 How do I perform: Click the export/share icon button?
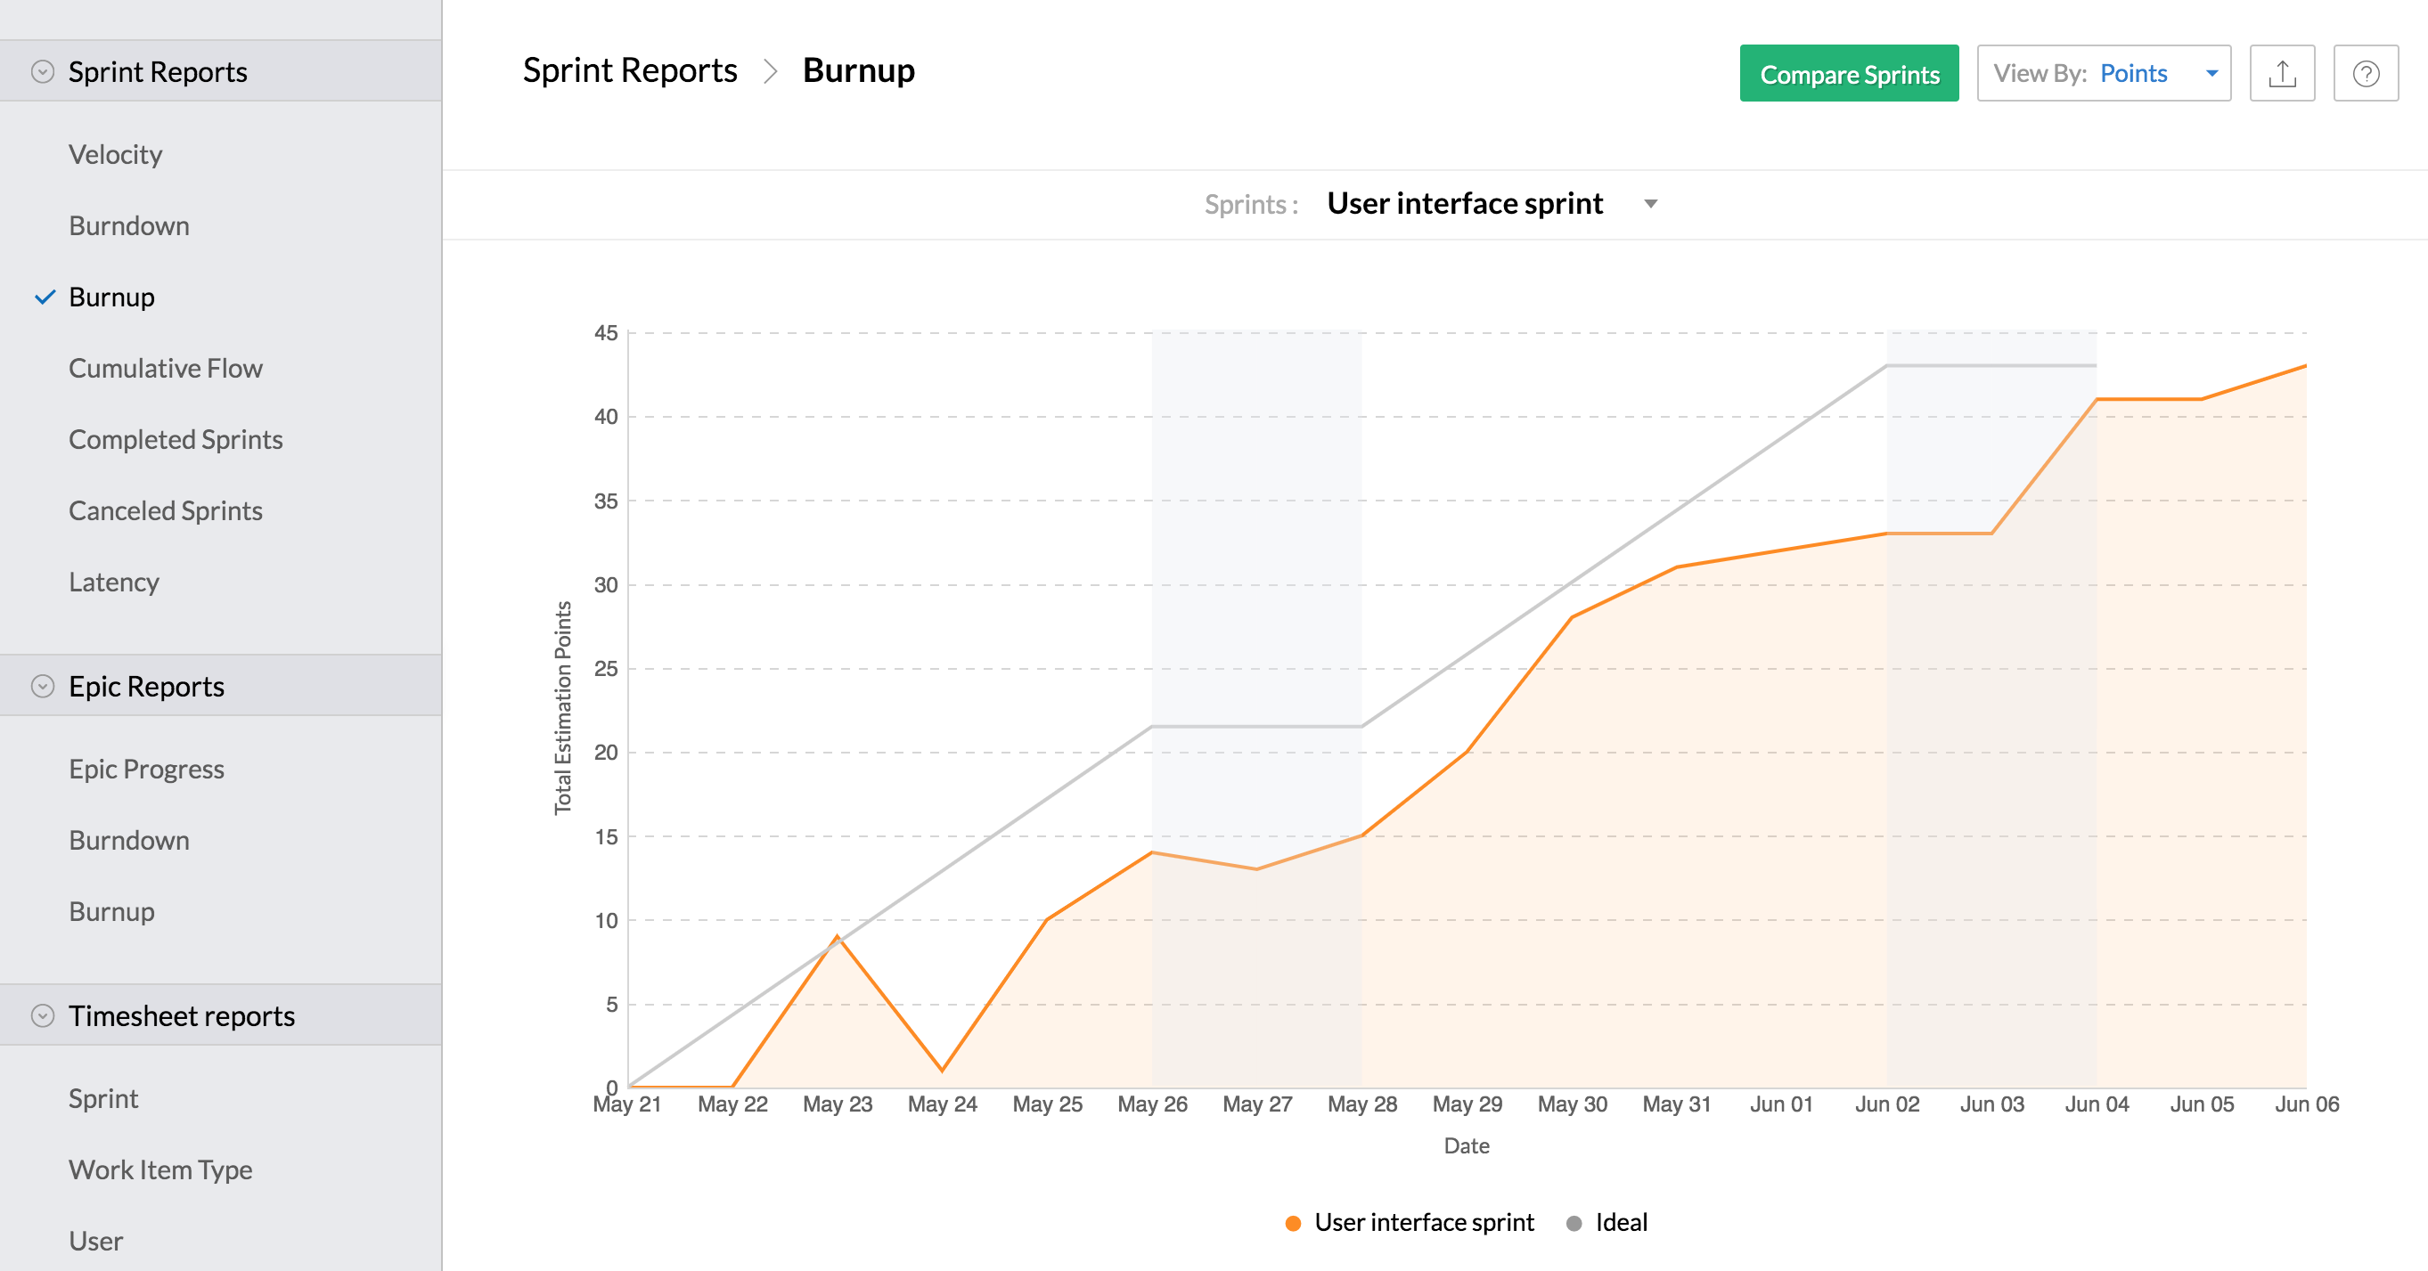click(2282, 74)
